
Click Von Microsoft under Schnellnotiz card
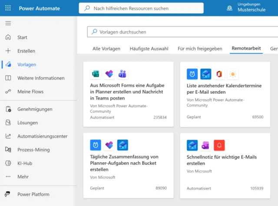199,171
